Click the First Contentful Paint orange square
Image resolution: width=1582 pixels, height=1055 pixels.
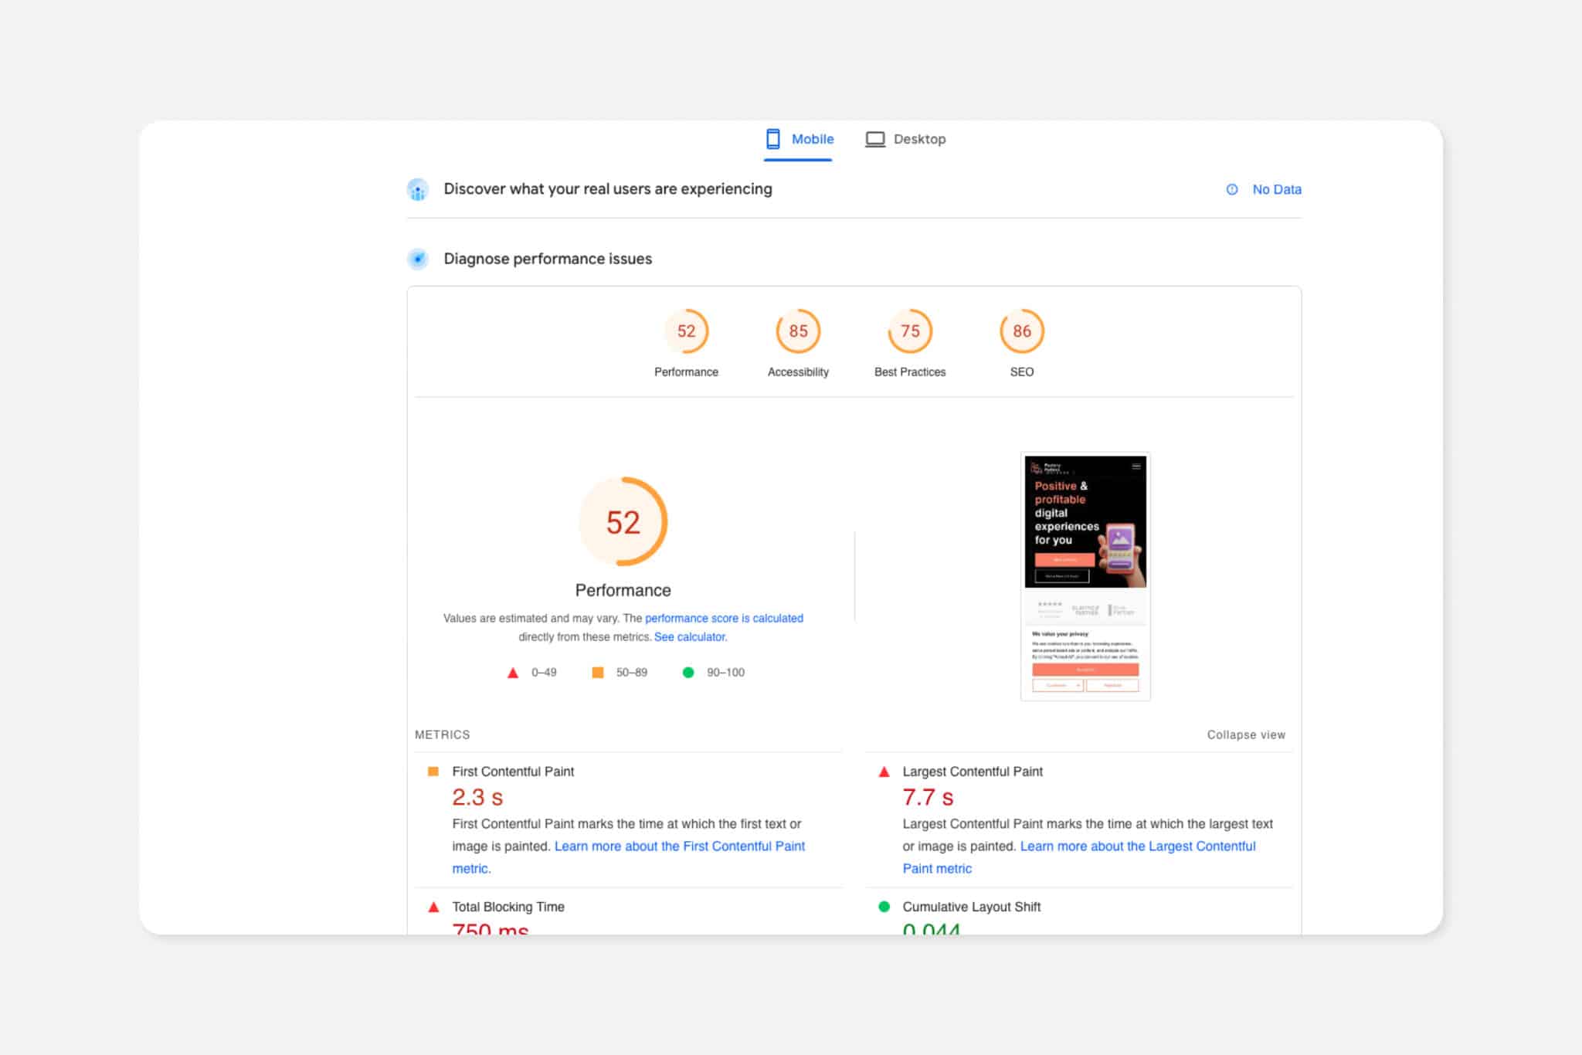point(433,772)
